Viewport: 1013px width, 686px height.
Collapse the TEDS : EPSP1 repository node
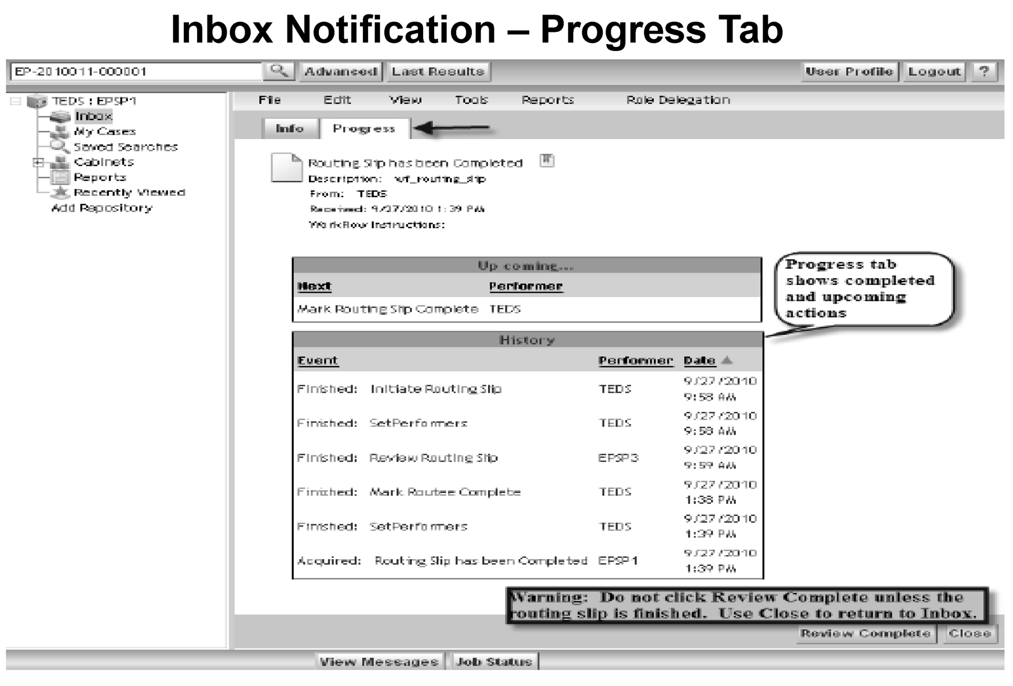click(16, 101)
